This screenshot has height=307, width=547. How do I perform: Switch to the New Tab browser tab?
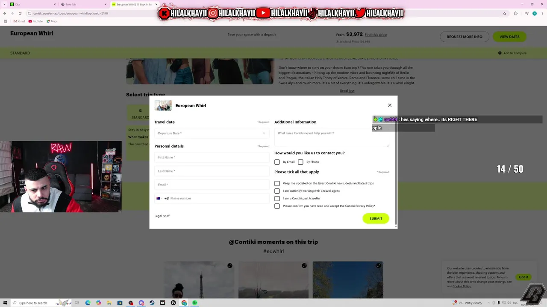point(83,4)
